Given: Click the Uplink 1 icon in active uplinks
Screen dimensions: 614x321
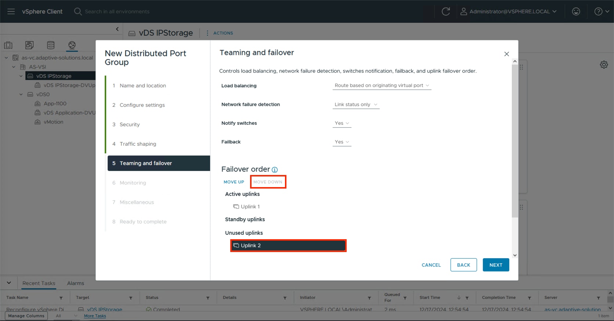Looking at the screenshot, I should 236,207.
